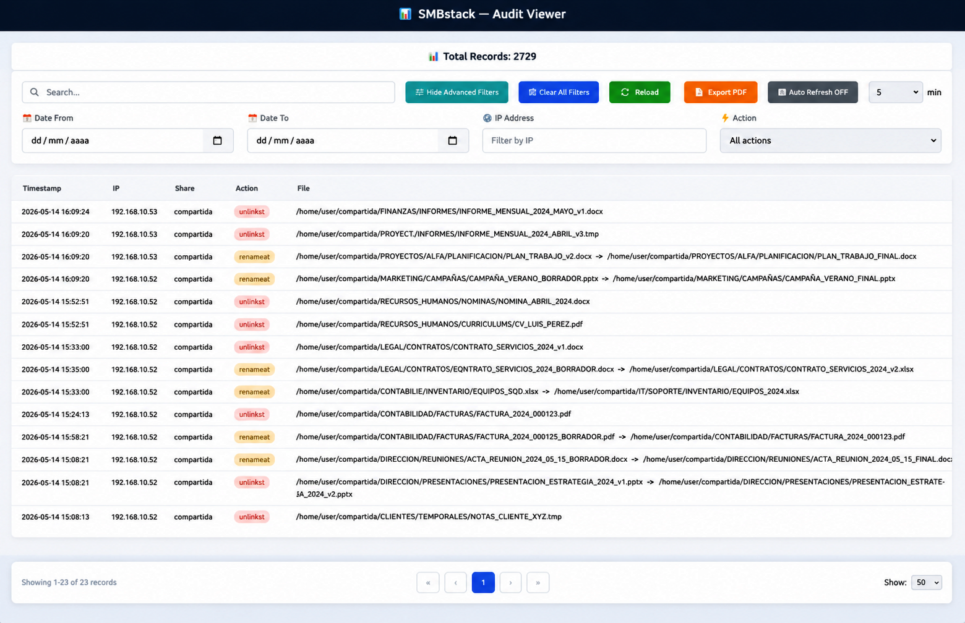Open the All actions dropdown

(x=831, y=140)
